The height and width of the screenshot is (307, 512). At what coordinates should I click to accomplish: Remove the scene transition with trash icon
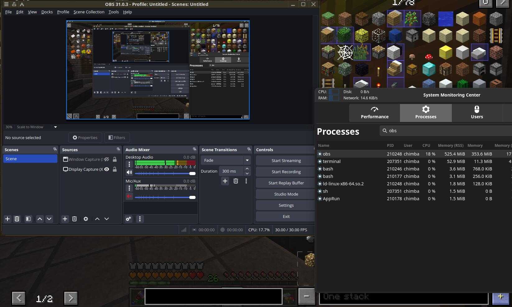[236, 181]
